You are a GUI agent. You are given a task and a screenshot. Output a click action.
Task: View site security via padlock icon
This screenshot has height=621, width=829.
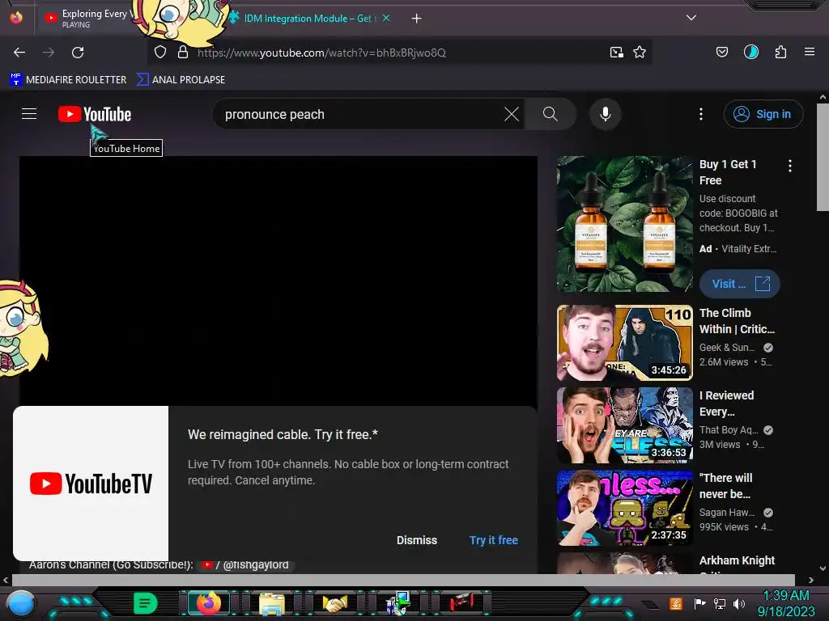click(x=183, y=53)
